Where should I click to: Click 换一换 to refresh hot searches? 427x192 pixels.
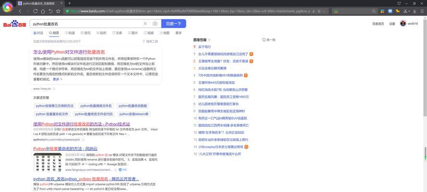(x=269, y=40)
